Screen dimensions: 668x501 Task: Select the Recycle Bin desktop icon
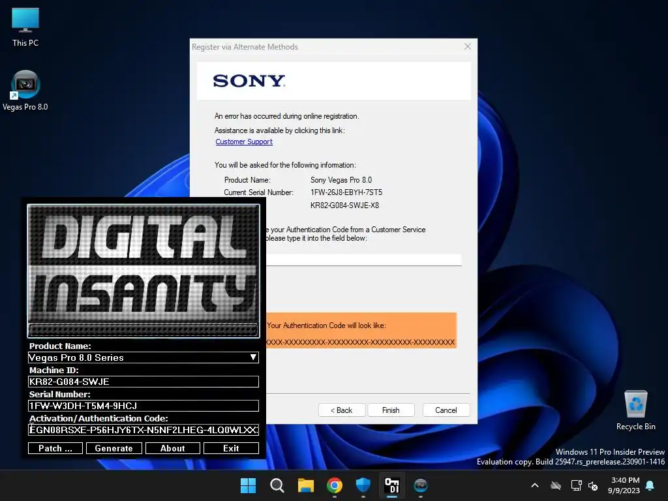[x=635, y=410]
